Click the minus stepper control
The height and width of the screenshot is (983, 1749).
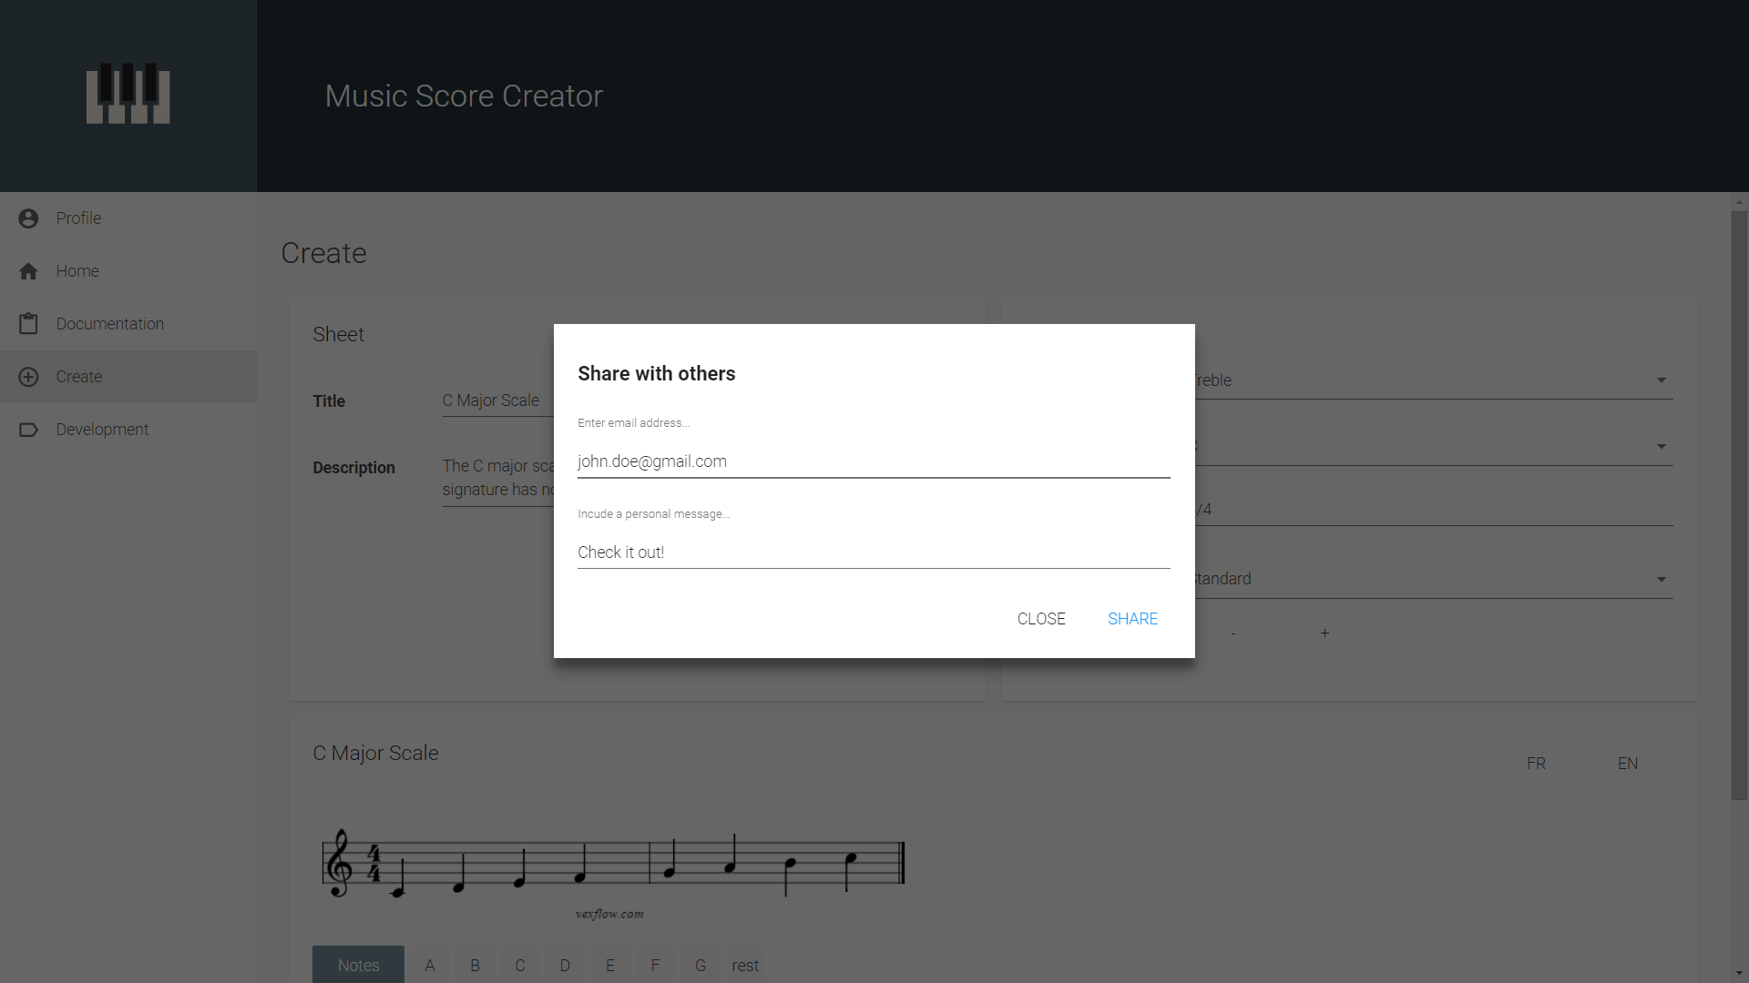click(1233, 633)
